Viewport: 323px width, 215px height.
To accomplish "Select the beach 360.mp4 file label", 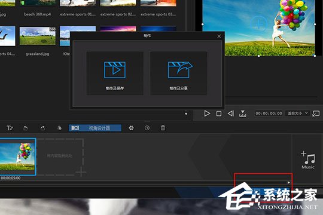I will click(37, 14).
